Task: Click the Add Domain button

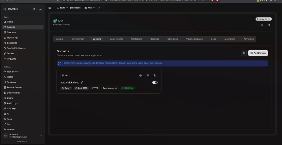Action: [258, 53]
